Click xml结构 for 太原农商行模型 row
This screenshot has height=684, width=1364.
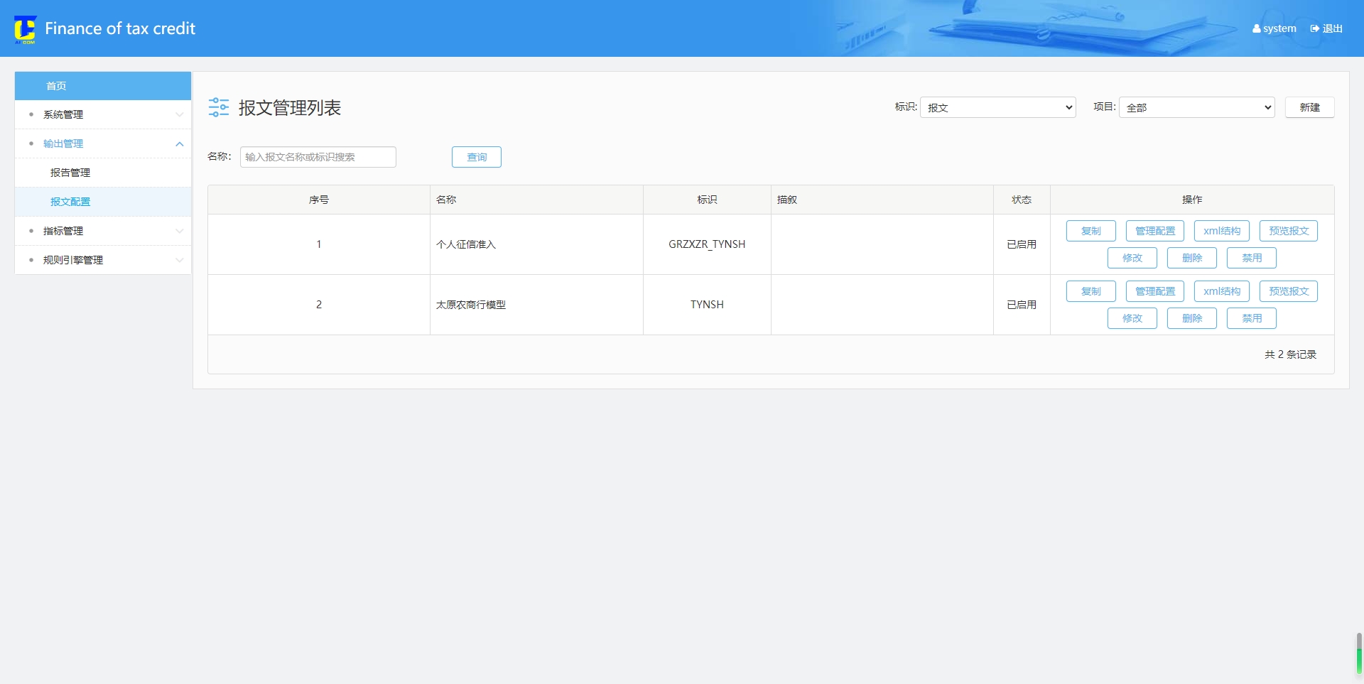(1222, 291)
